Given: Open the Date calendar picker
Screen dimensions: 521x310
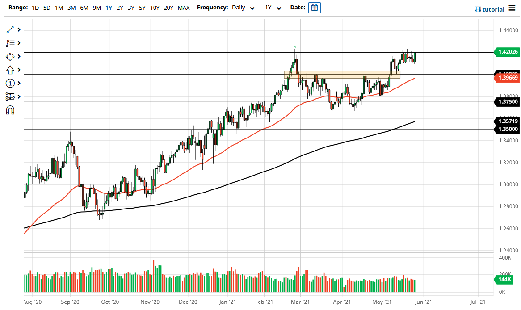Looking at the screenshot, I should (x=314, y=8).
